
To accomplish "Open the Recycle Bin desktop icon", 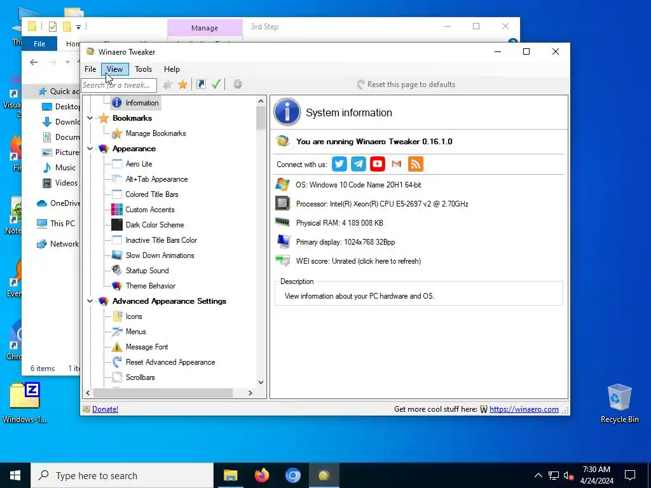I will point(619,403).
